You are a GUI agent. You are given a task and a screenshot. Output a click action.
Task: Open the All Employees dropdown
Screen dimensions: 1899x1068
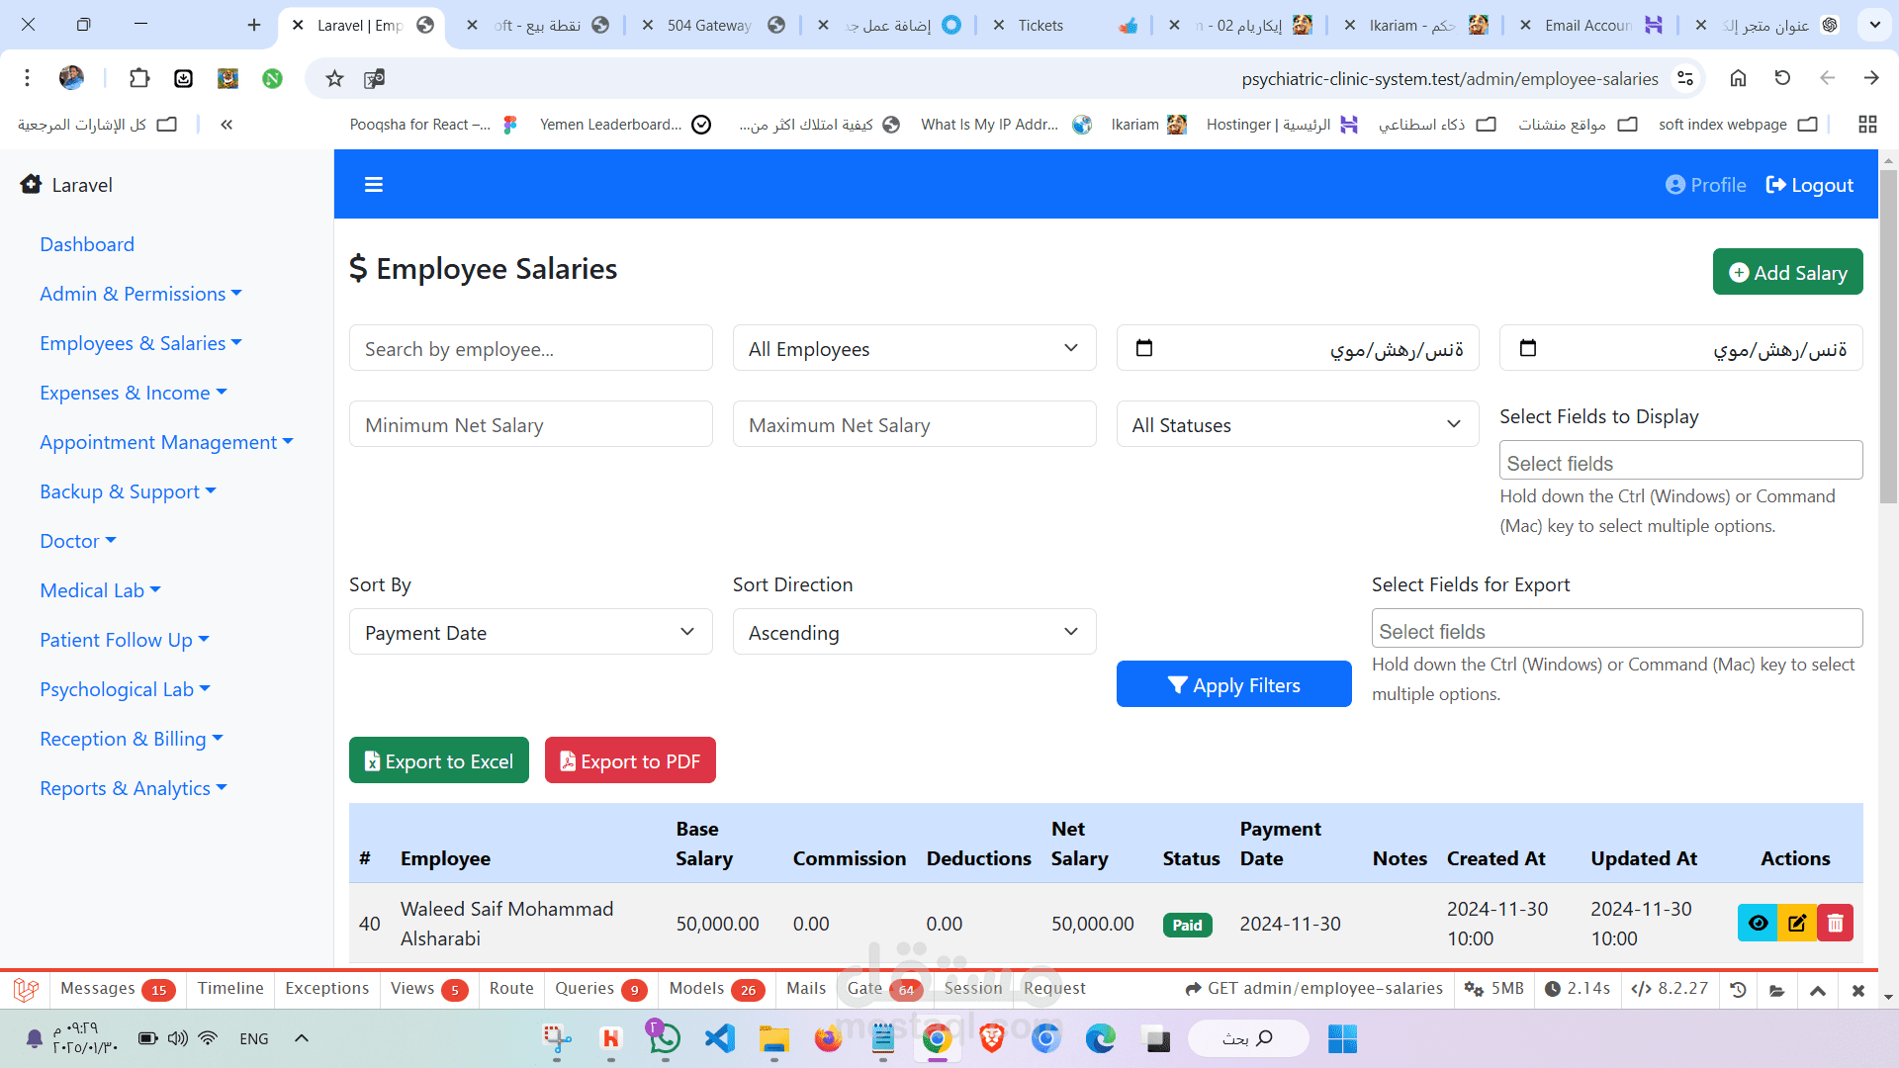[913, 348]
